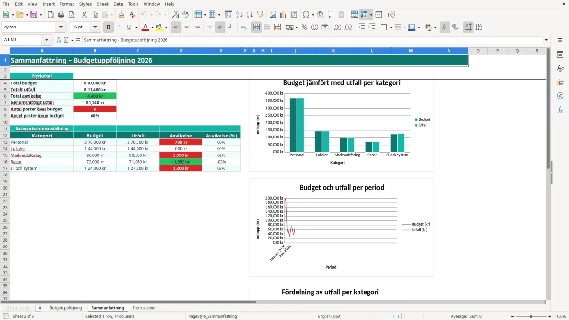The width and height of the screenshot is (569, 320).
Task: Switch to Instruktioner sheet tab
Action: 144,308
